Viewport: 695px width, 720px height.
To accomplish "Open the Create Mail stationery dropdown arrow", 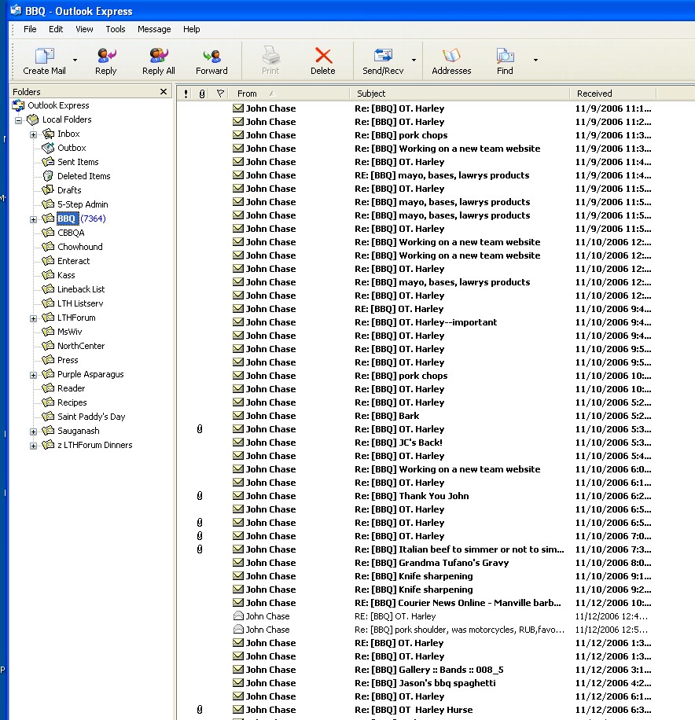I will pyautogui.click(x=75, y=61).
